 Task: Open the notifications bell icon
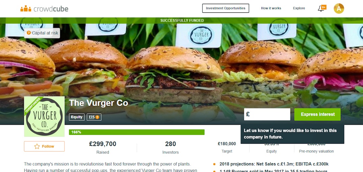[320, 9]
